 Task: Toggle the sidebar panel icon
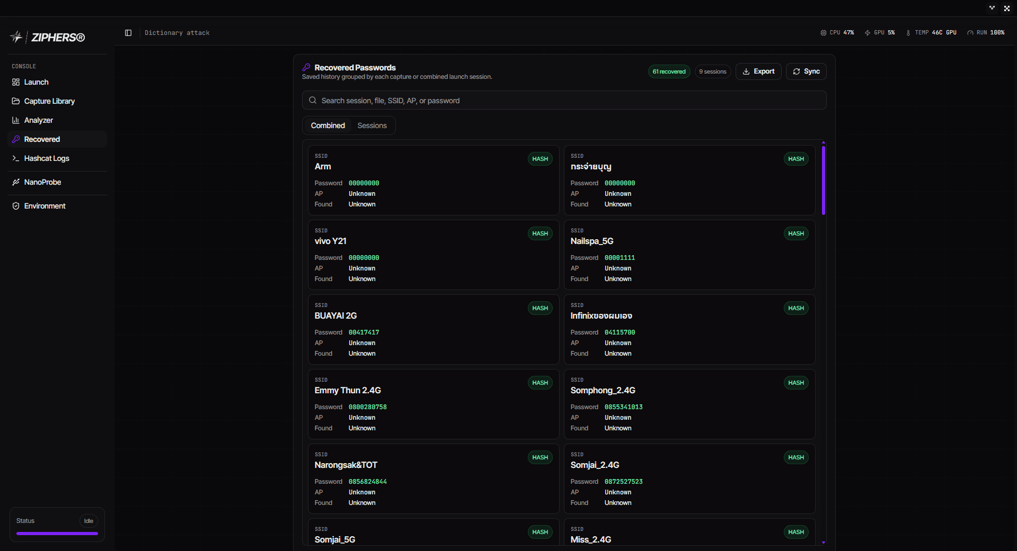tap(128, 33)
